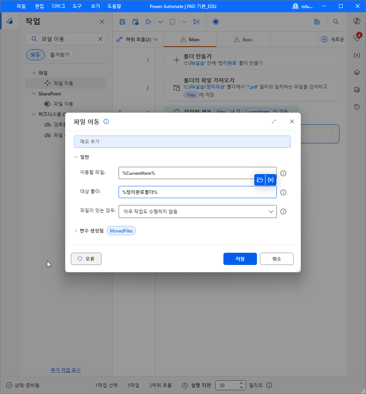Open the stop options dropdown arrow

click(185, 22)
